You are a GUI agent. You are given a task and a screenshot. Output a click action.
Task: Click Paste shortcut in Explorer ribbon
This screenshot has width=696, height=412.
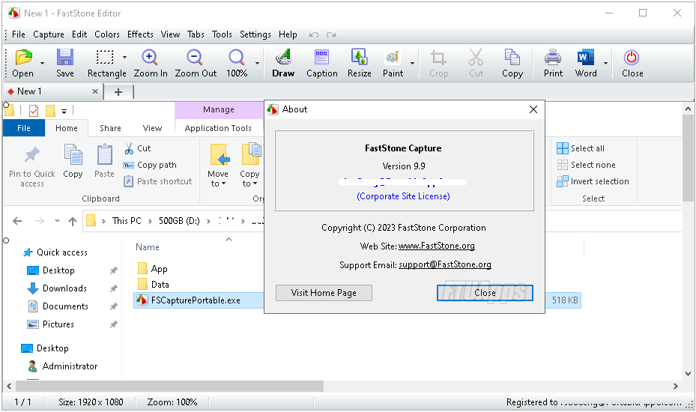pos(157,181)
